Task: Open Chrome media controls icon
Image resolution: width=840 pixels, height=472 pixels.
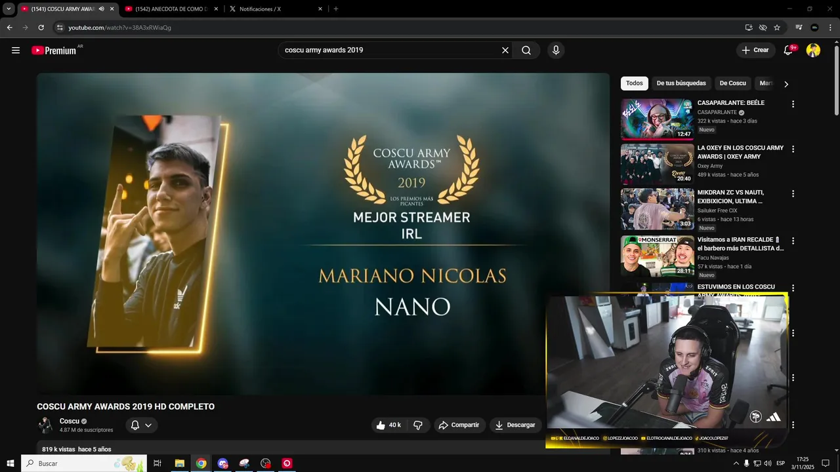Action: tap(799, 28)
